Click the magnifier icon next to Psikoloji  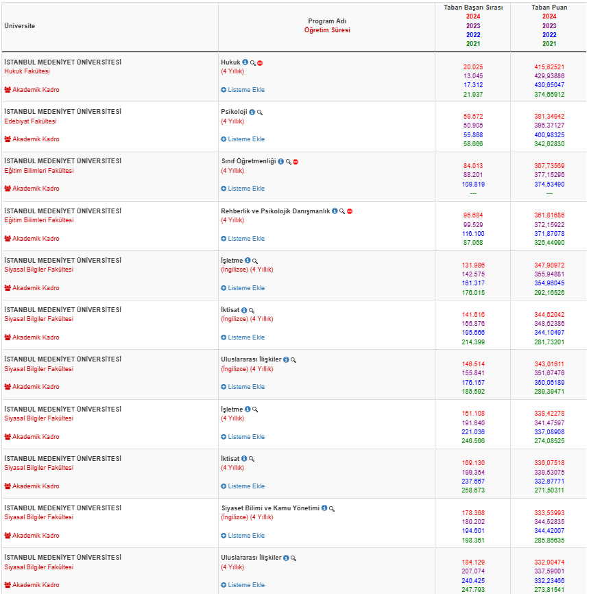pyautogui.click(x=260, y=112)
